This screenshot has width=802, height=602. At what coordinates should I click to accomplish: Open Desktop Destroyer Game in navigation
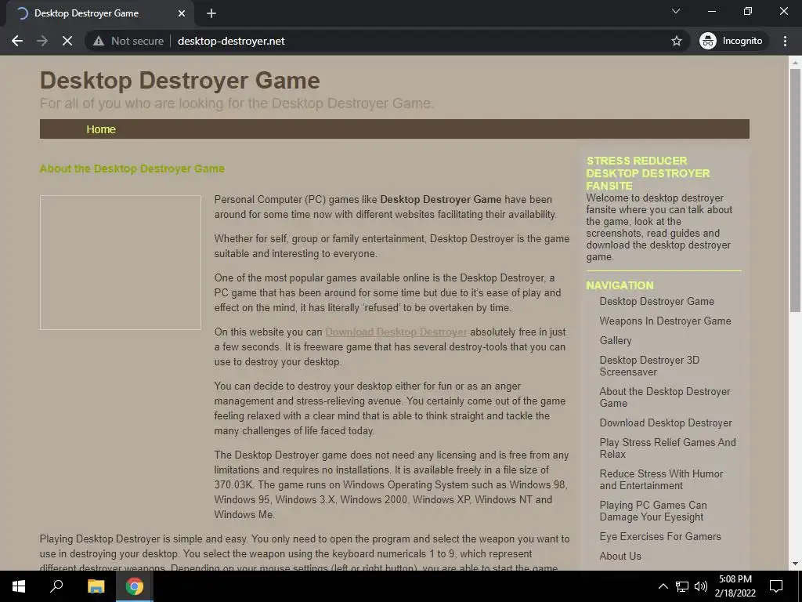point(657,302)
